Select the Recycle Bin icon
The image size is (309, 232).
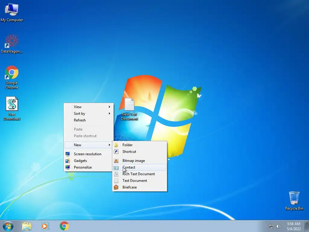pos(294,201)
